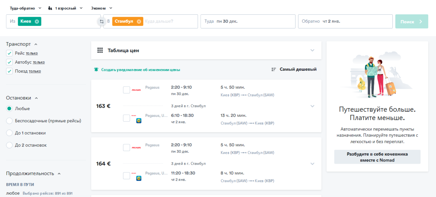Click Создать уведомление об изменении цены link
This screenshot has width=436, height=197.
pyautogui.click(x=140, y=70)
